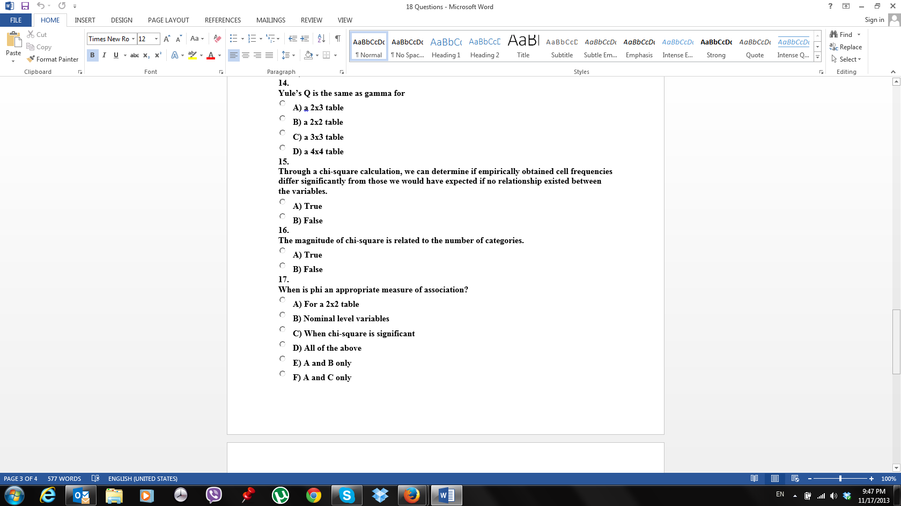901x506 pixels.
Task: Select radio for D) All of the above
Action: [282, 344]
